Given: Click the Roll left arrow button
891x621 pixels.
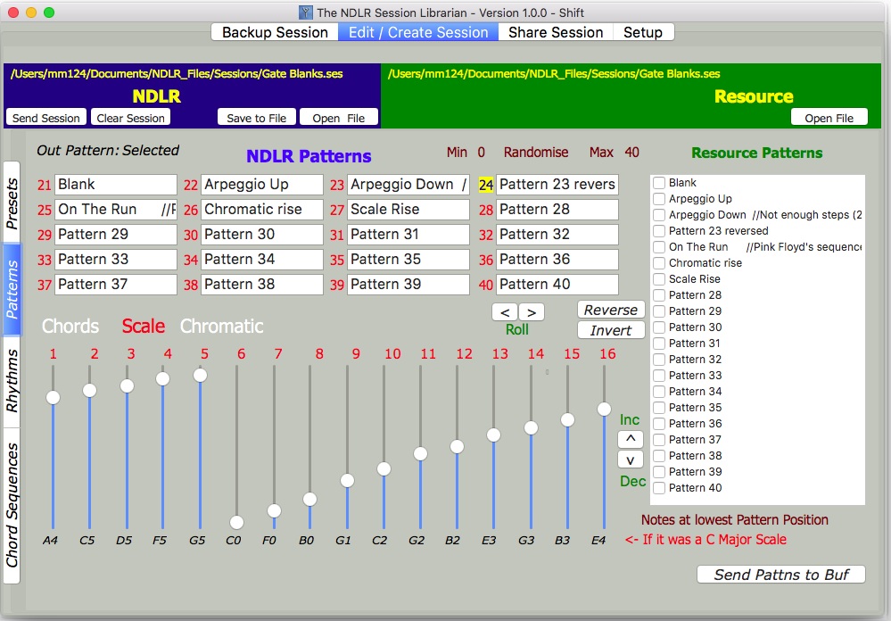Looking at the screenshot, I should pos(504,311).
